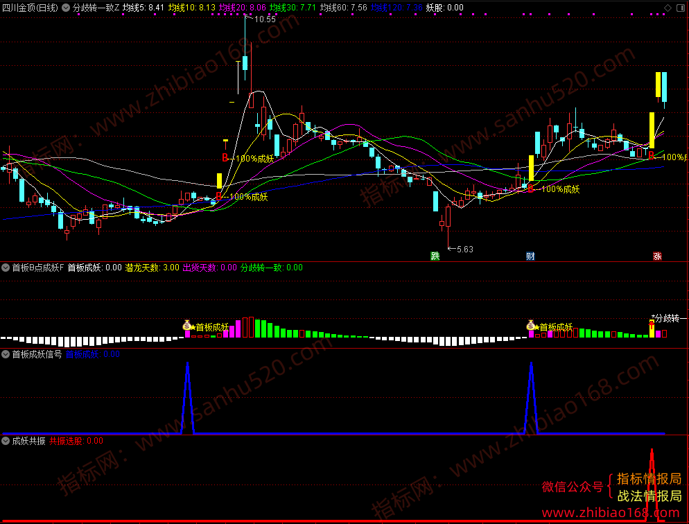
Task: Select the 成妖共振 indicator name
Action: (28, 441)
